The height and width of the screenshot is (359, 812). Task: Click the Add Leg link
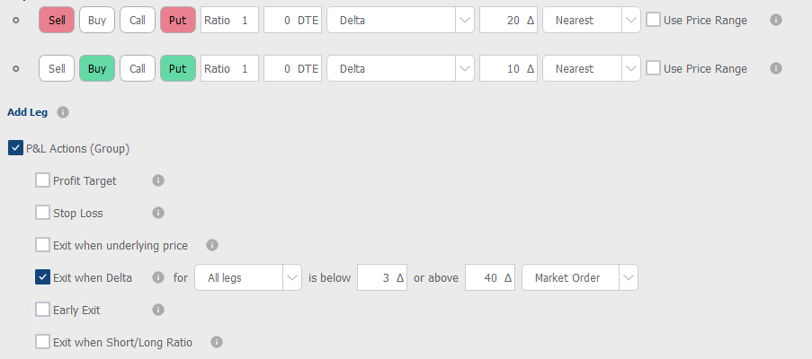pyautogui.click(x=28, y=112)
